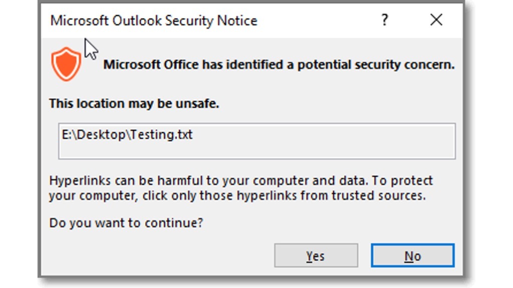The height and width of the screenshot is (288, 513).
Task: Click the Microsoft Office security concern message
Action: pyautogui.click(x=278, y=64)
